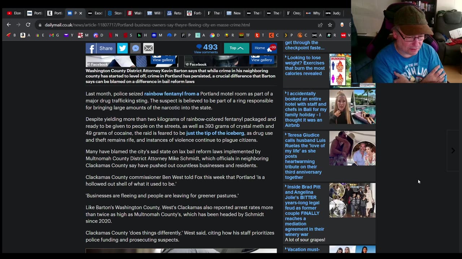The height and width of the screenshot is (259, 462).
Task: Open the 'rainbow fentanyl from a' link
Action: pyautogui.click(x=171, y=94)
